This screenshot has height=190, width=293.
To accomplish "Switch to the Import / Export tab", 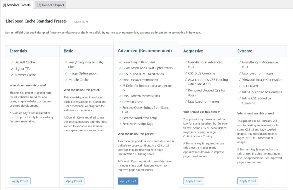I will 51,5.
